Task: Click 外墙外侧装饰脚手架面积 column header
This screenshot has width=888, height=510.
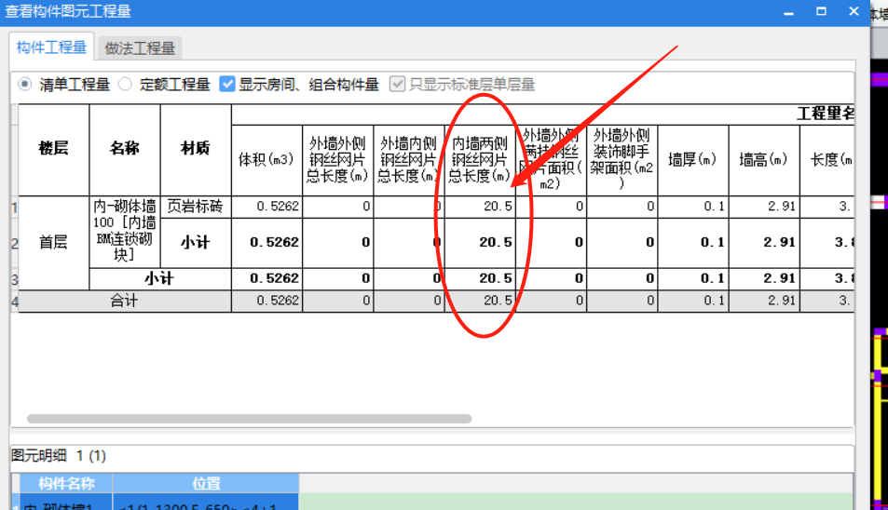Action: [622, 160]
